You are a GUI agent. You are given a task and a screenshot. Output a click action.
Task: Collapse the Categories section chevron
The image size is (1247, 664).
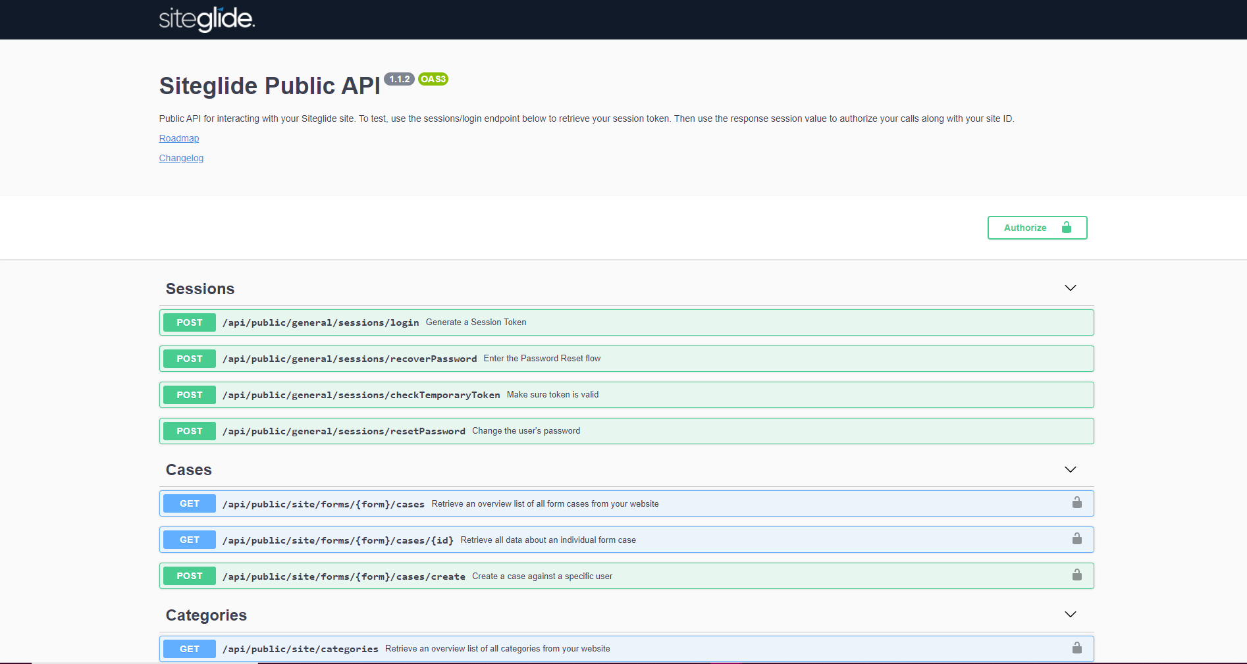1071,614
